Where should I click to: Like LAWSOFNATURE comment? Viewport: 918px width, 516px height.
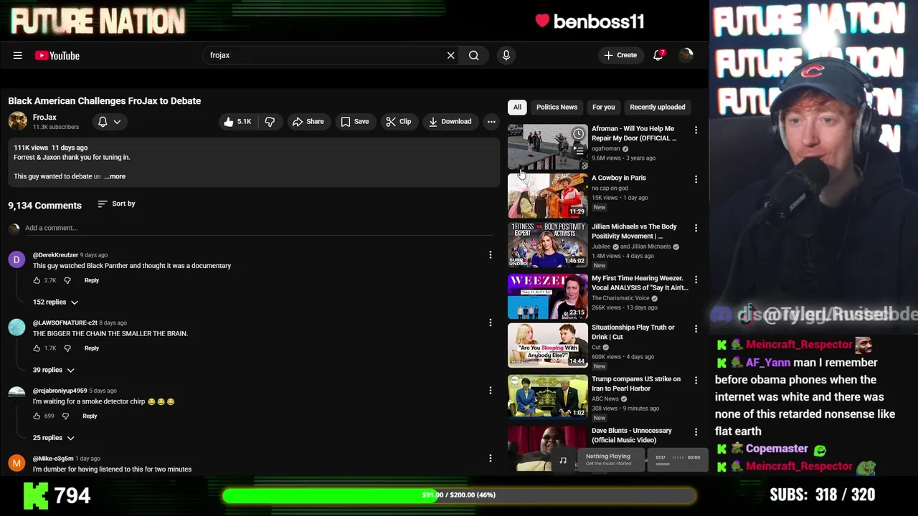click(x=37, y=348)
